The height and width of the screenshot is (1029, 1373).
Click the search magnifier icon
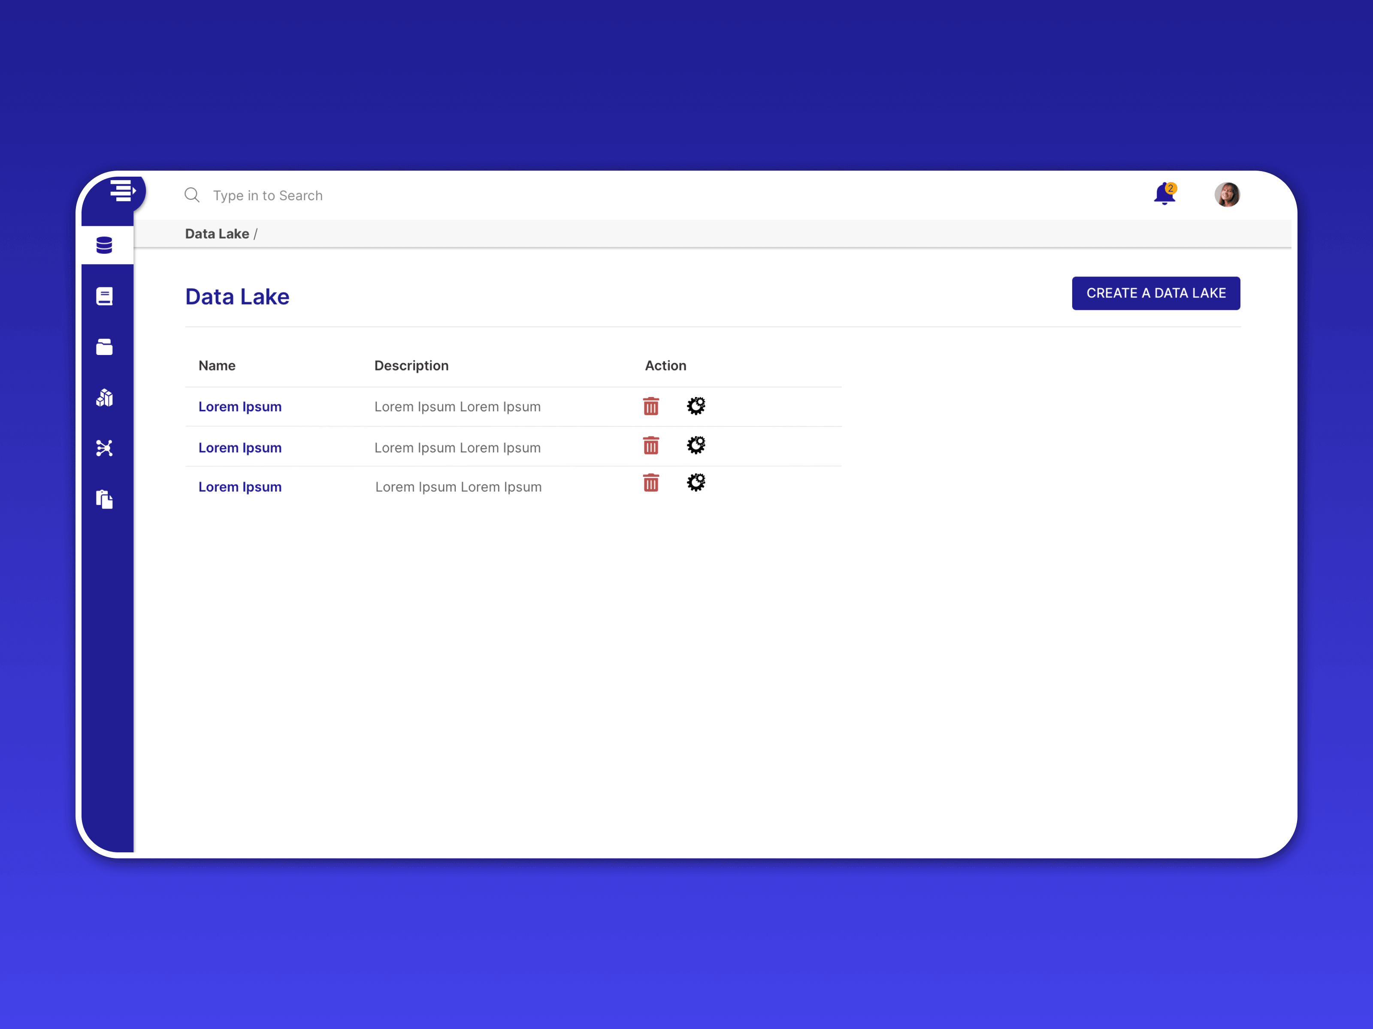coord(192,195)
